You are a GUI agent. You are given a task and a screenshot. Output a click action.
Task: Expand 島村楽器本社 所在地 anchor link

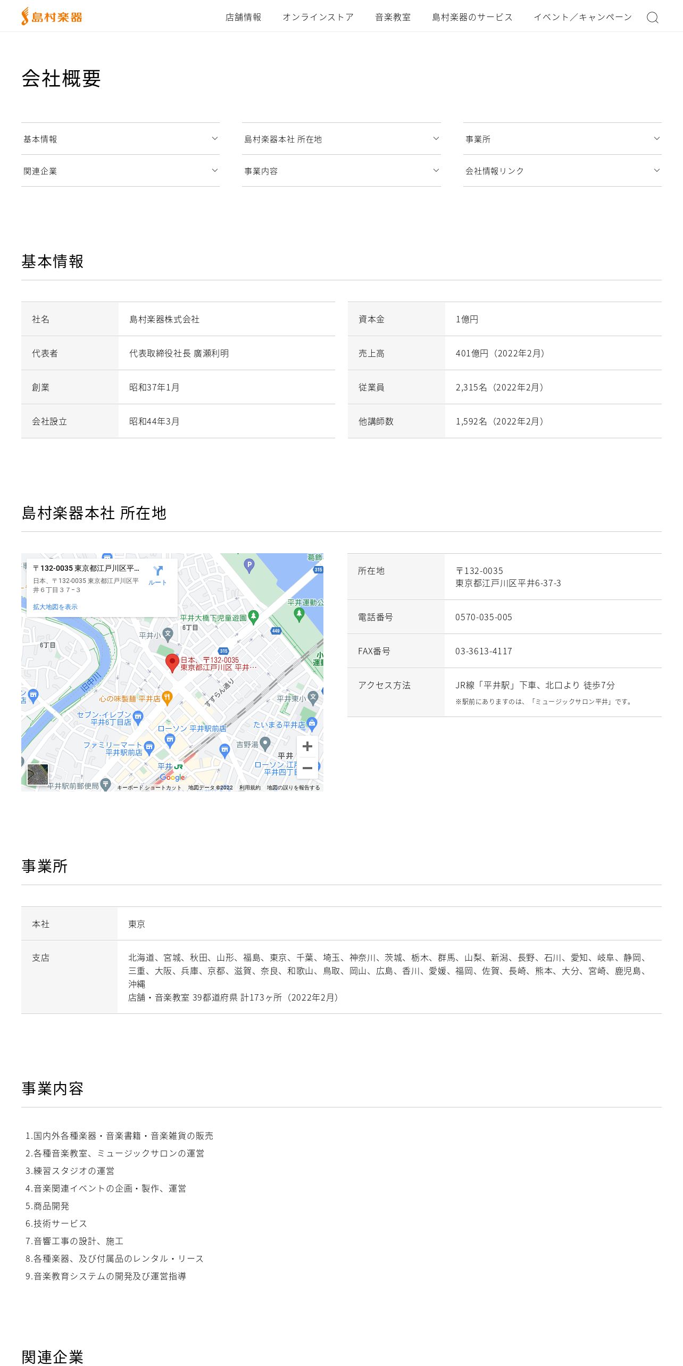[x=341, y=139]
